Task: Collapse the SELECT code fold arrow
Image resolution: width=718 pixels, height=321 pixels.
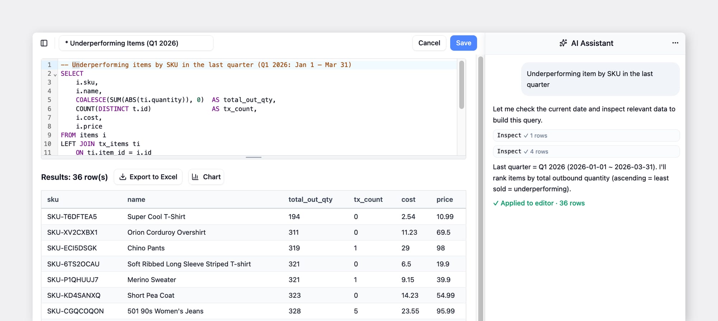Action: pyautogui.click(x=55, y=75)
